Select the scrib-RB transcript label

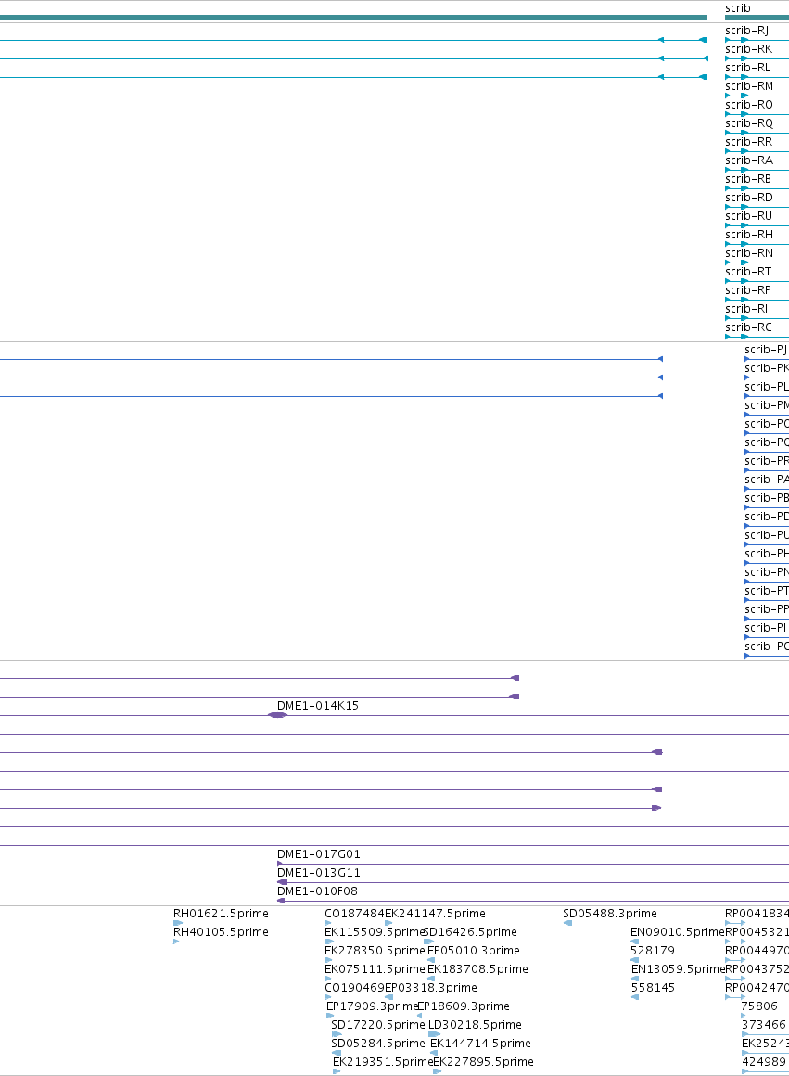point(748,178)
